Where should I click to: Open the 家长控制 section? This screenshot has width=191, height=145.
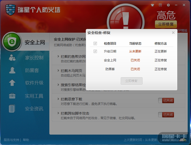(x=34, y=58)
